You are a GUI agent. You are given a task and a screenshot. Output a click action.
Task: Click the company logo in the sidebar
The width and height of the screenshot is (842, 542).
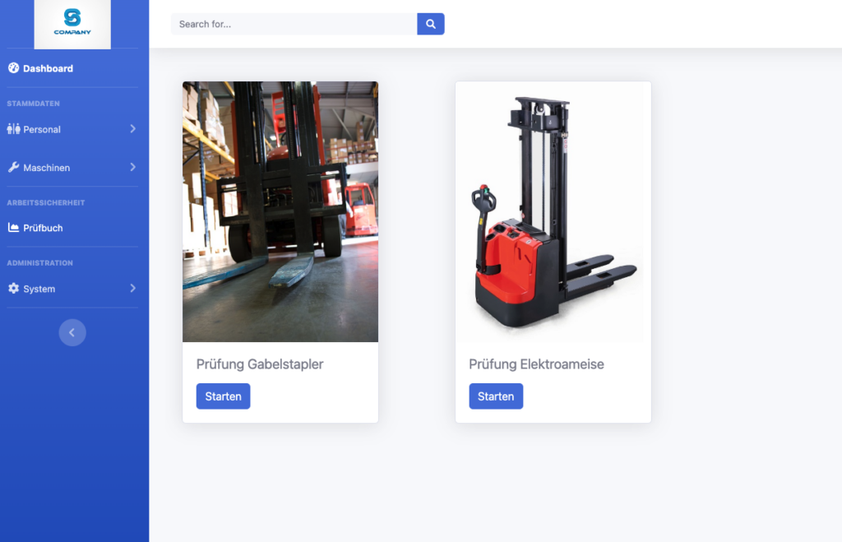tap(72, 23)
